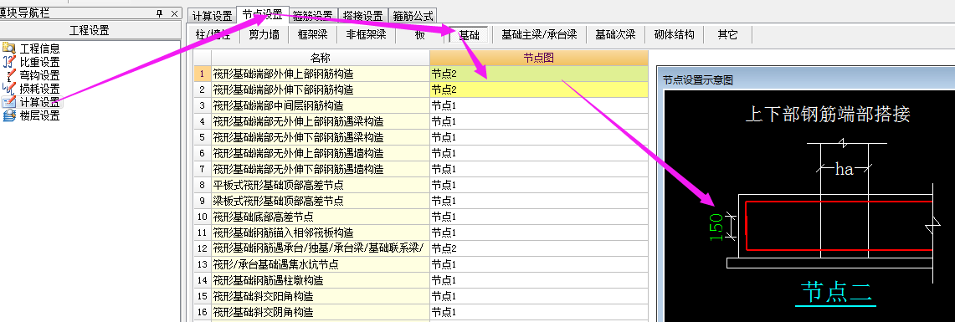Image resolution: width=955 pixels, height=322 pixels.
Task: Select row 筏形/承台基础遇集水坑节点
Action: pos(321,264)
